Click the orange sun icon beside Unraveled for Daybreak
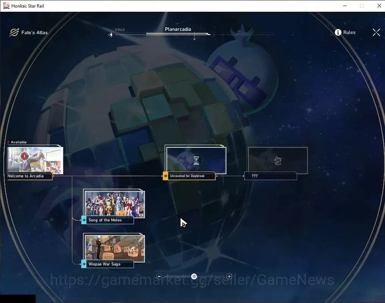 click(165, 176)
